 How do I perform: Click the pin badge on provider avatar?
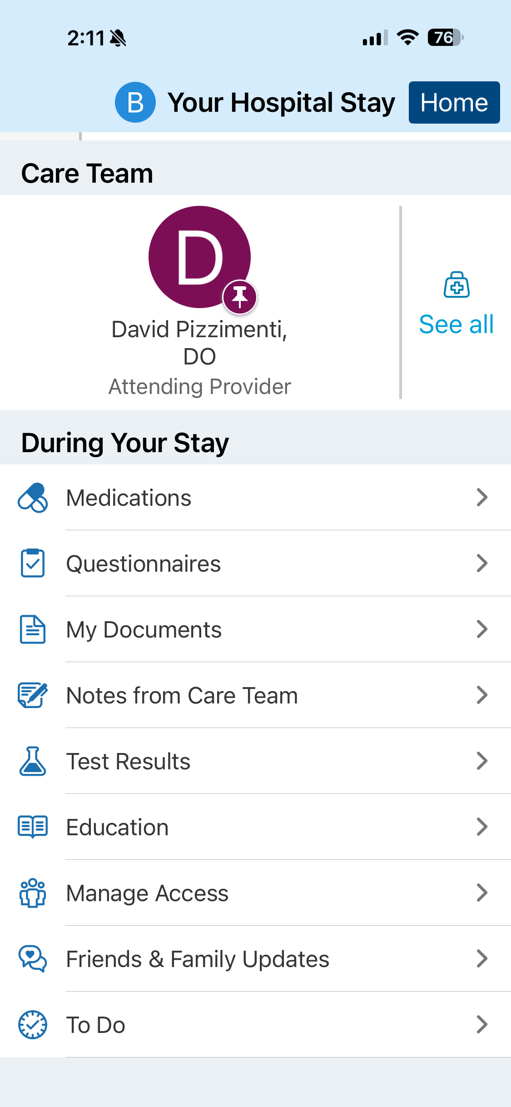240,297
